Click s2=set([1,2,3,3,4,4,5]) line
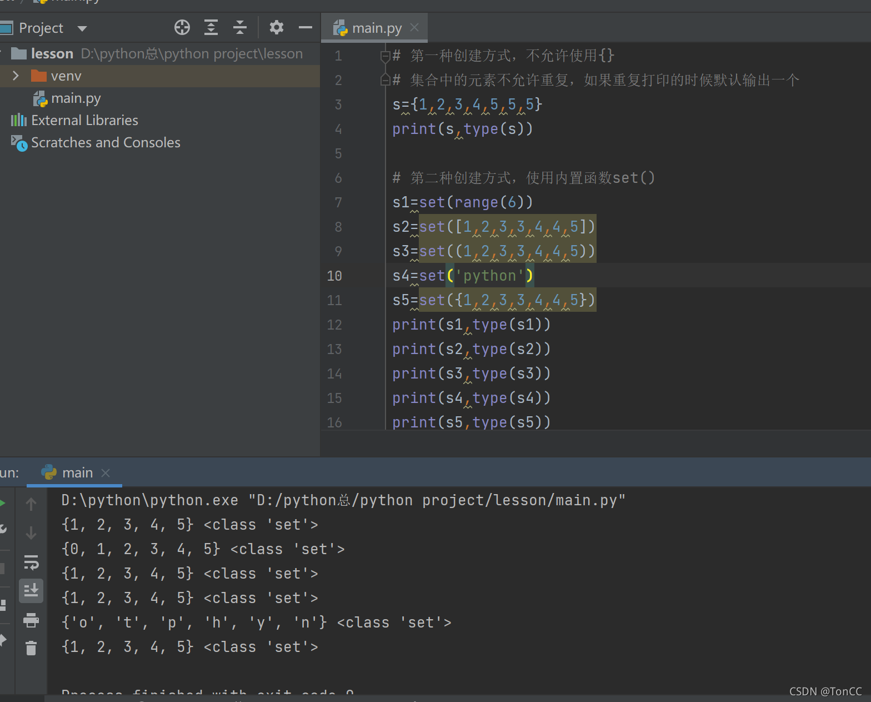Viewport: 871px width, 702px height. 494,227
